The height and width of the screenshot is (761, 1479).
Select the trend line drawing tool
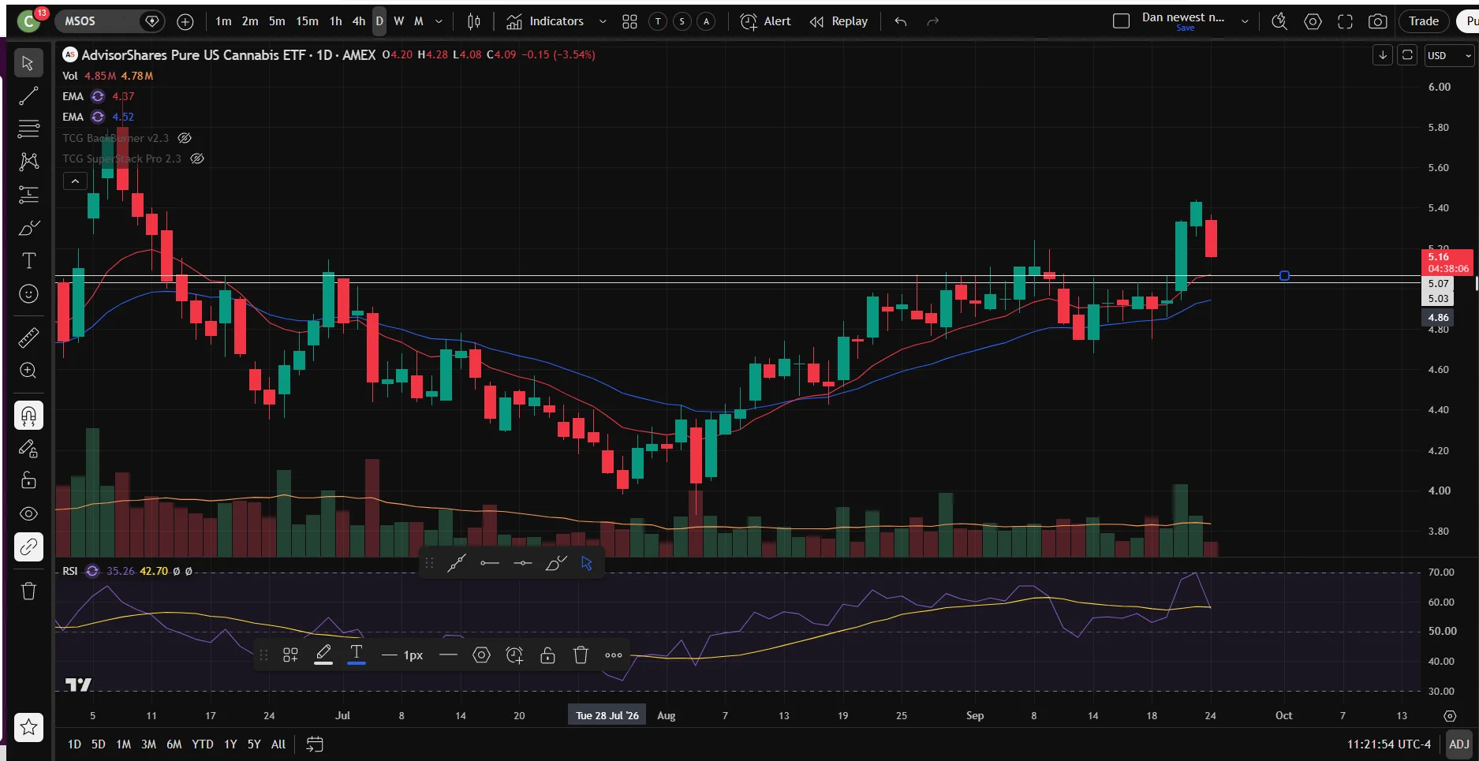pos(28,96)
